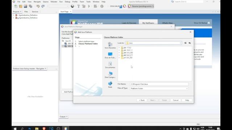Viewport: 232px width, 130px height.
Task: Select the jre1.8.0_202 folder
Action: pos(128,58)
